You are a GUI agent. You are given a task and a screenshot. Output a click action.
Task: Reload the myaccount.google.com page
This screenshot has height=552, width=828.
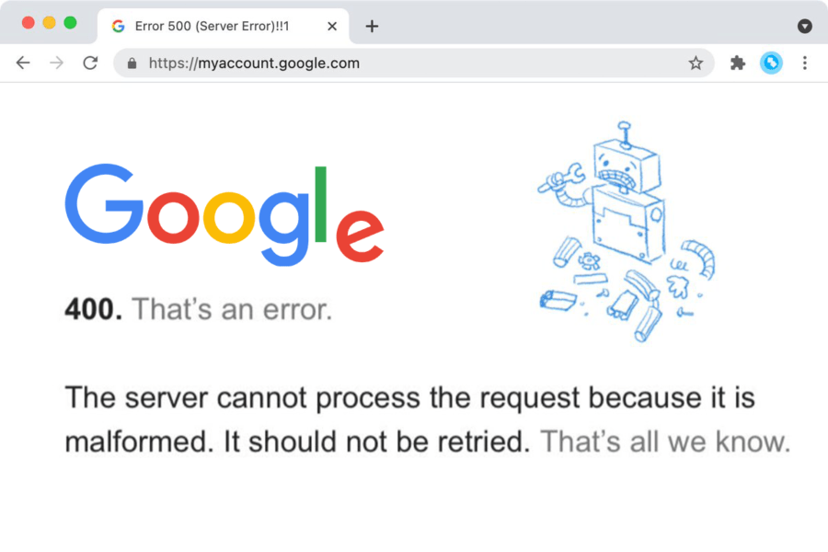(90, 63)
